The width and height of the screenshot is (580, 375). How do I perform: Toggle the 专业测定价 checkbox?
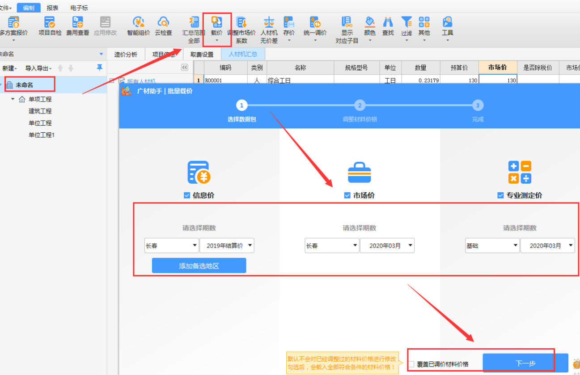(500, 195)
